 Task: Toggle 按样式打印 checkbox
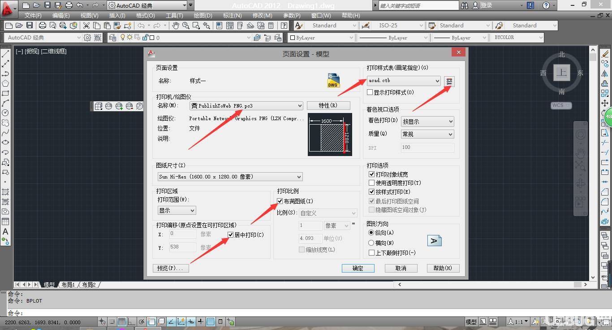[371, 192]
